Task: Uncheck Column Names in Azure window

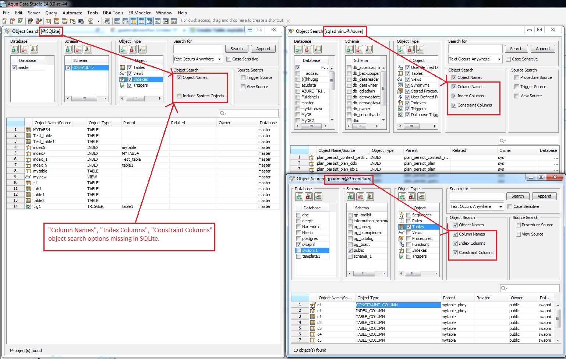Action: [x=454, y=87]
